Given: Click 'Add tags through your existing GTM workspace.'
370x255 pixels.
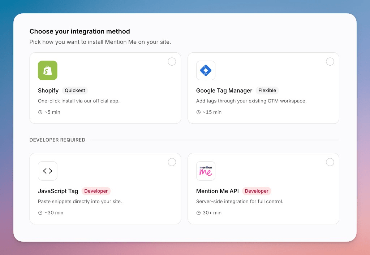Looking at the screenshot, I should [x=251, y=101].
